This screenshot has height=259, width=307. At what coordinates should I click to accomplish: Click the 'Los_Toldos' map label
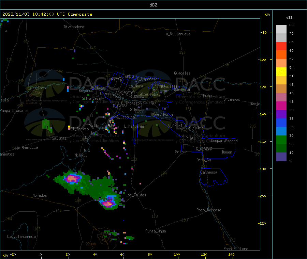136,195
